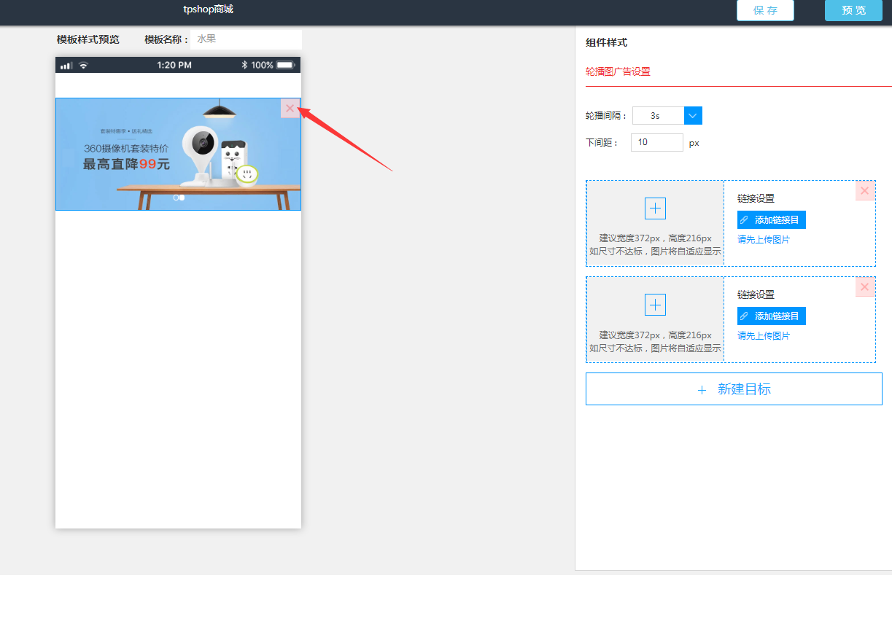This screenshot has height=632, width=892.
Task: Click the tpshop商城 header title
Action: point(208,9)
